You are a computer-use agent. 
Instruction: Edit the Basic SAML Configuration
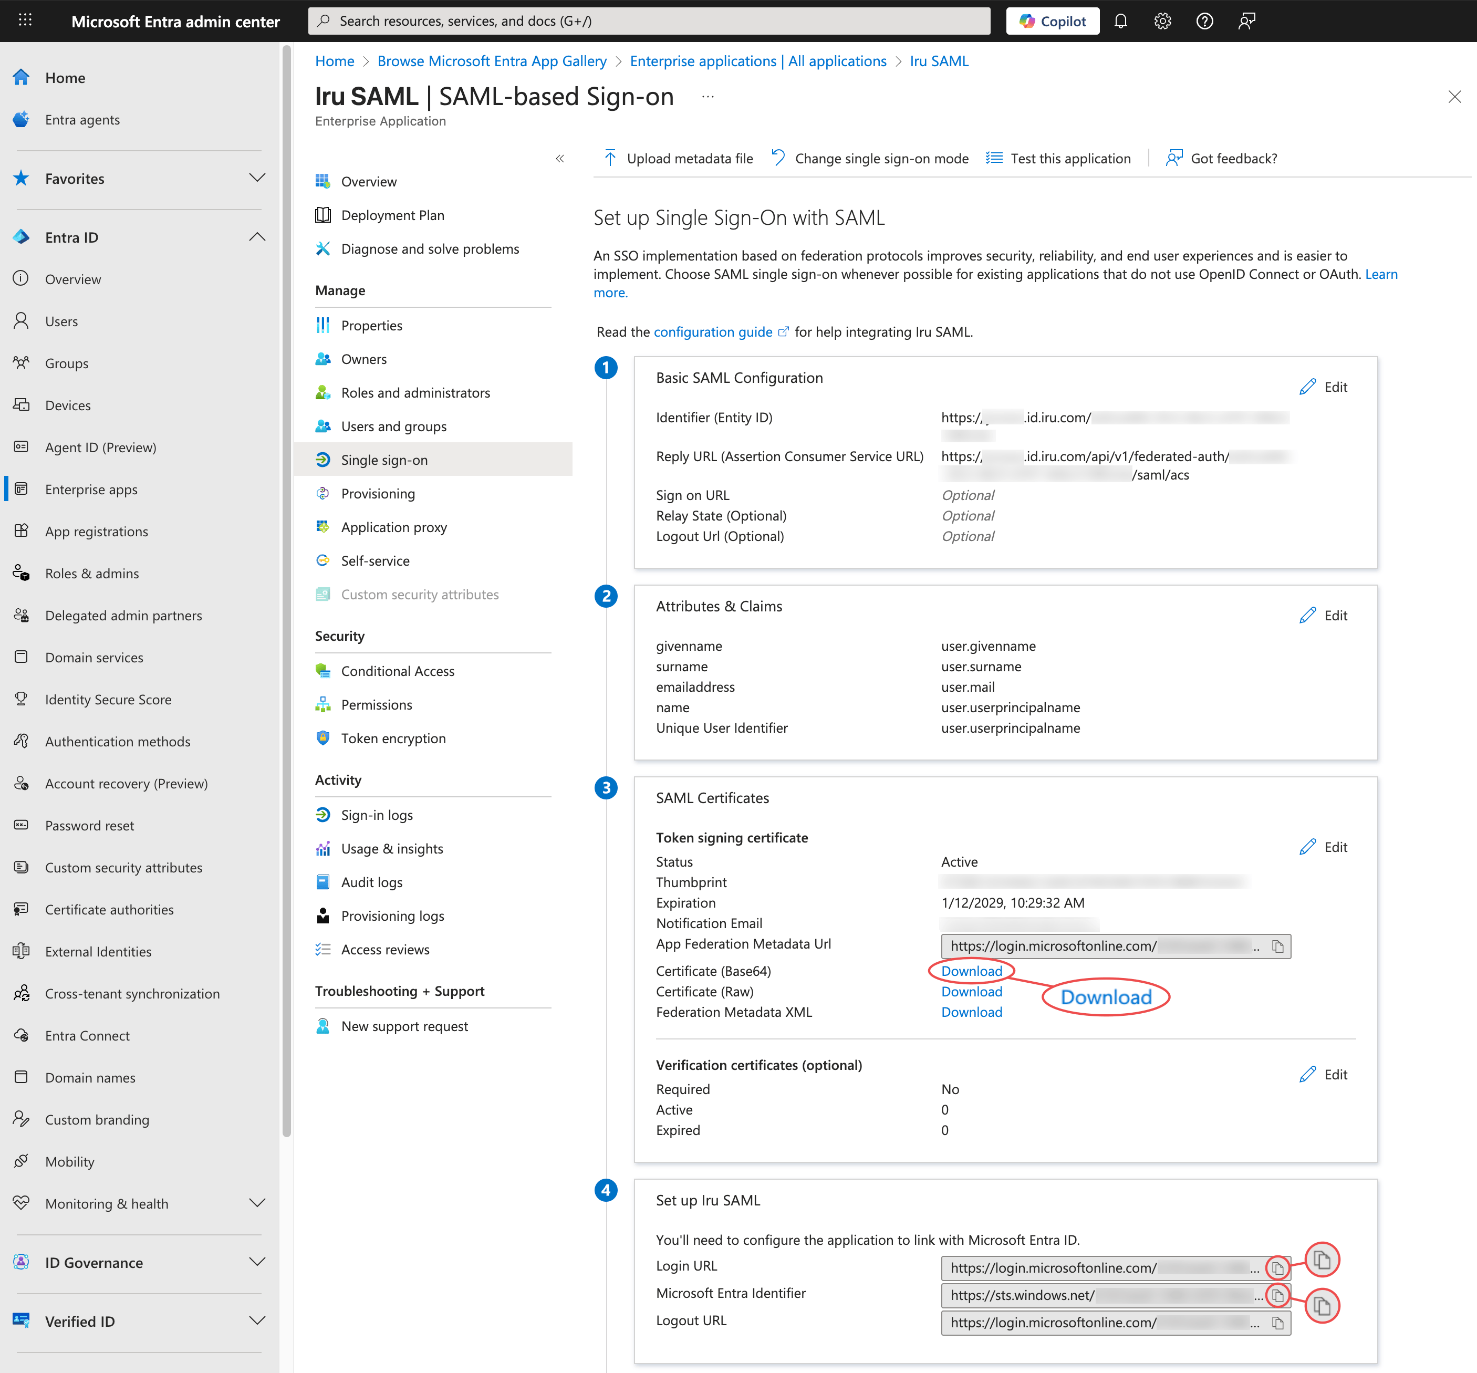[1323, 387]
